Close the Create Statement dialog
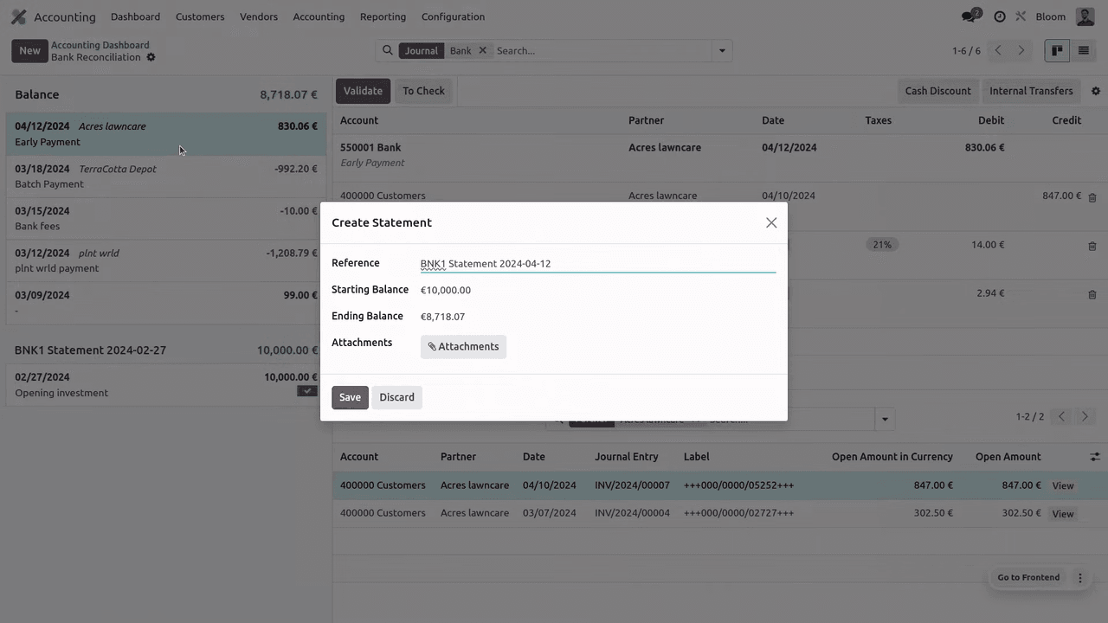 point(771,222)
